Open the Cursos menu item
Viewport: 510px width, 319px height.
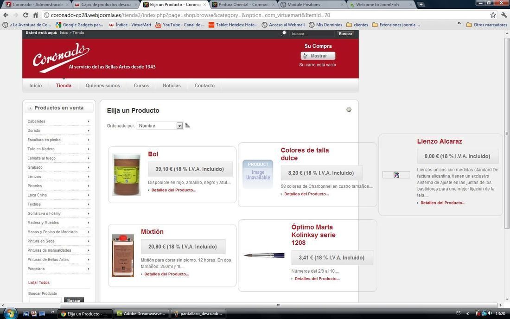141,85
